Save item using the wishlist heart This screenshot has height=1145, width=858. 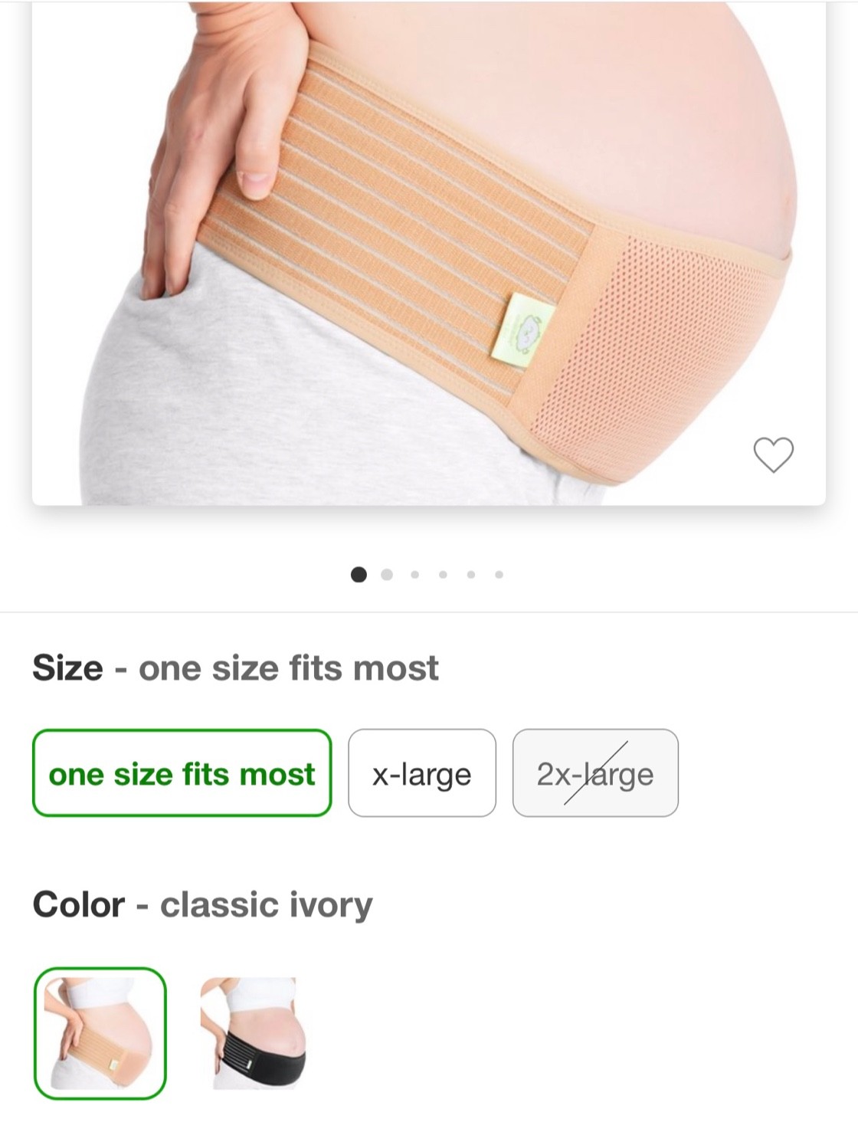pos(775,455)
